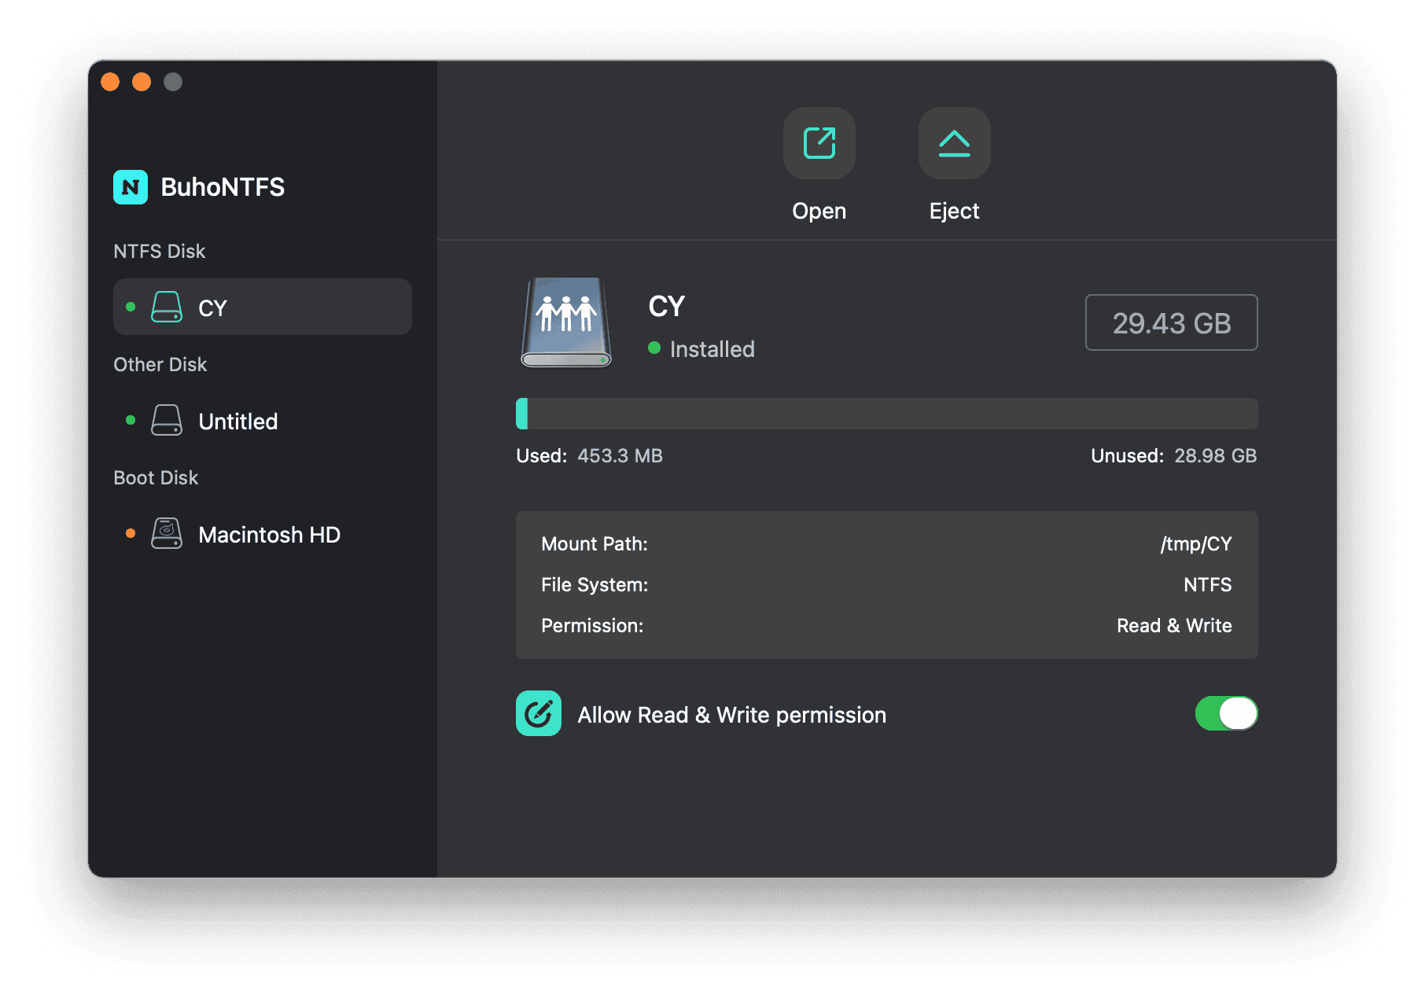This screenshot has width=1425, height=994.
Task: Click the large CY shared drive image
Action: point(566,322)
